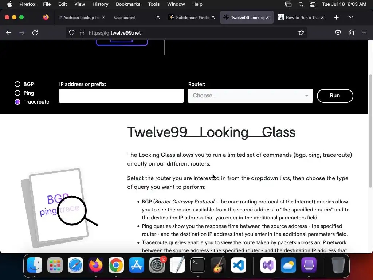The image size is (373, 280).
Task: Close the How to Run a Traceroute tab
Action: (x=323, y=17)
